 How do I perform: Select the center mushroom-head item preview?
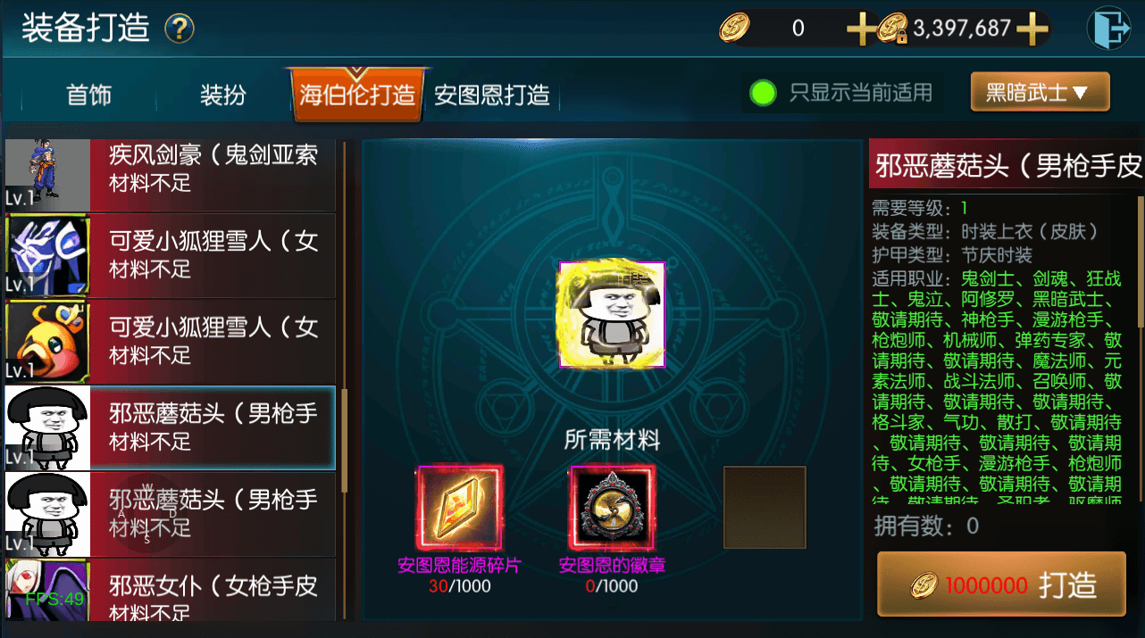point(612,315)
